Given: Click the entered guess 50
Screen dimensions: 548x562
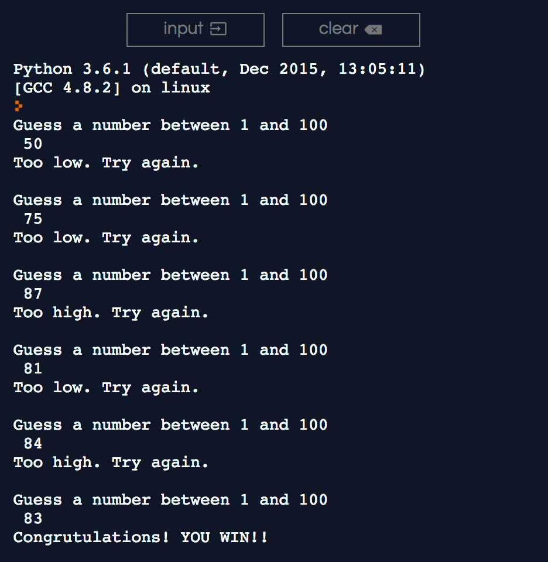Looking at the screenshot, I should tap(33, 144).
